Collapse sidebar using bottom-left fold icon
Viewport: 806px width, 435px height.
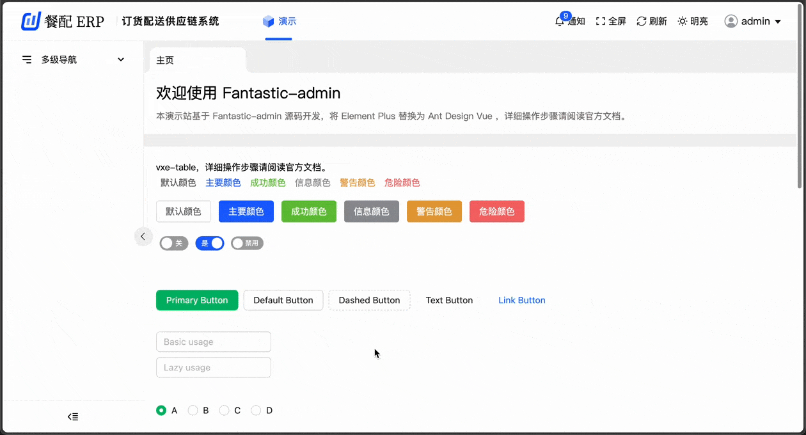73,417
